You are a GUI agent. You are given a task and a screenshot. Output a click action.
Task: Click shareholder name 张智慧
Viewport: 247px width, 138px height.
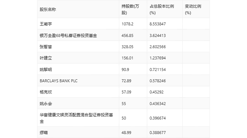tap(46, 47)
